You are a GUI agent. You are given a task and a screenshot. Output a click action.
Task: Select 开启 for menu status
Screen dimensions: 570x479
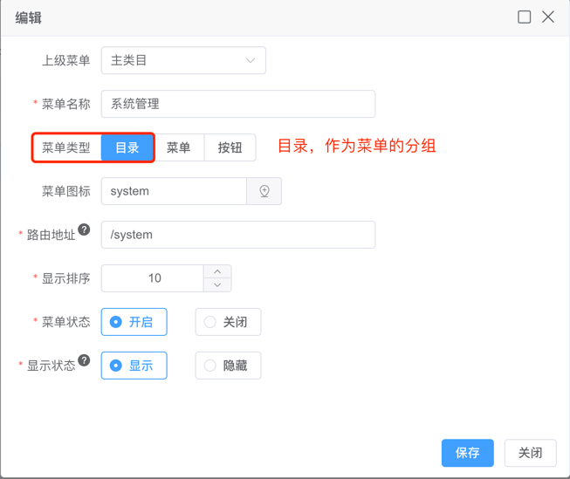tap(134, 322)
